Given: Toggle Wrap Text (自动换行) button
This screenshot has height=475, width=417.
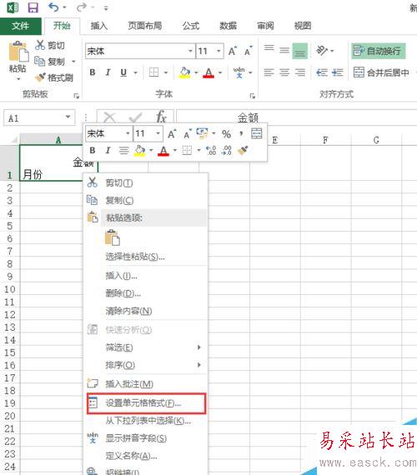Looking at the screenshot, I should pos(378,51).
